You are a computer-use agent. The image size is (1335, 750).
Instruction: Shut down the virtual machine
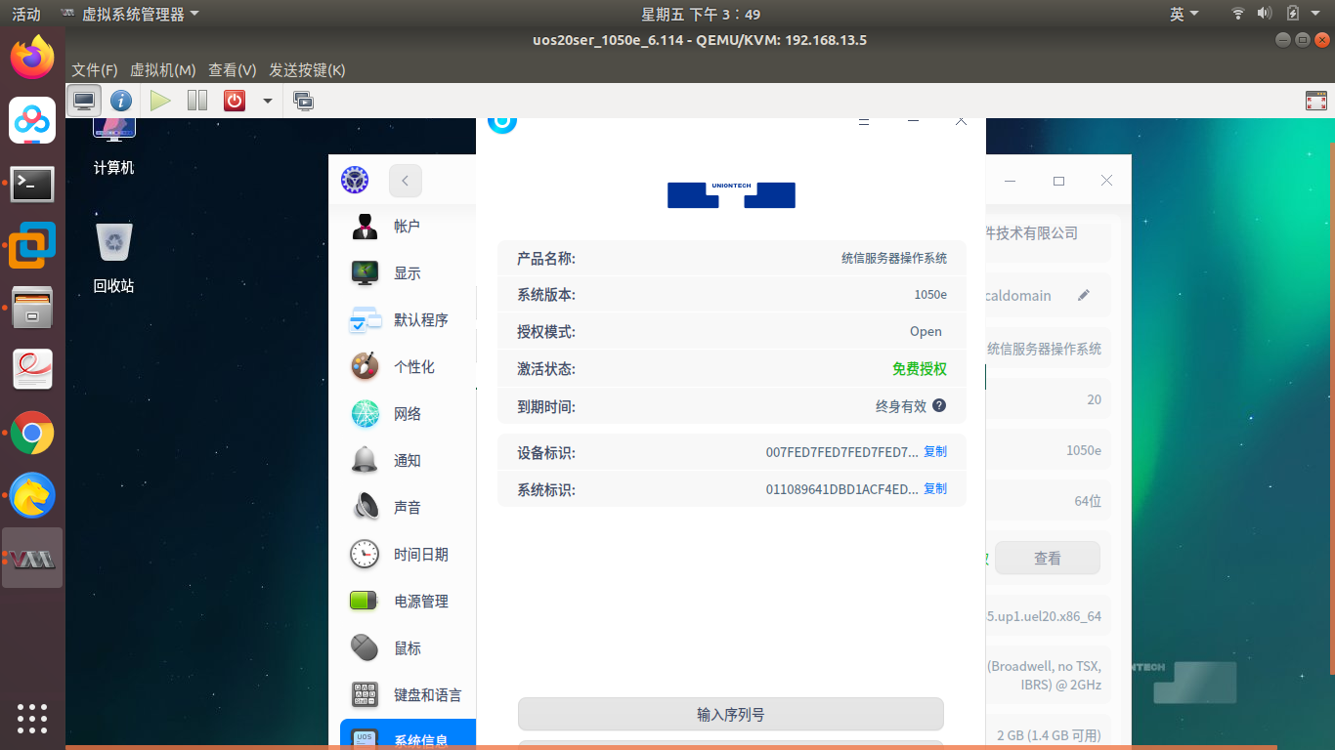(x=235, y=100)
